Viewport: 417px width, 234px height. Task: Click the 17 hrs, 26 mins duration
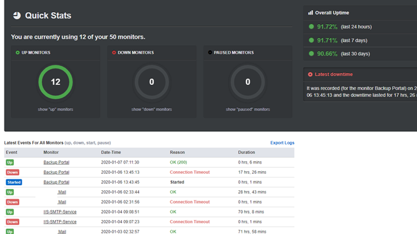click(x=252, y=172)
